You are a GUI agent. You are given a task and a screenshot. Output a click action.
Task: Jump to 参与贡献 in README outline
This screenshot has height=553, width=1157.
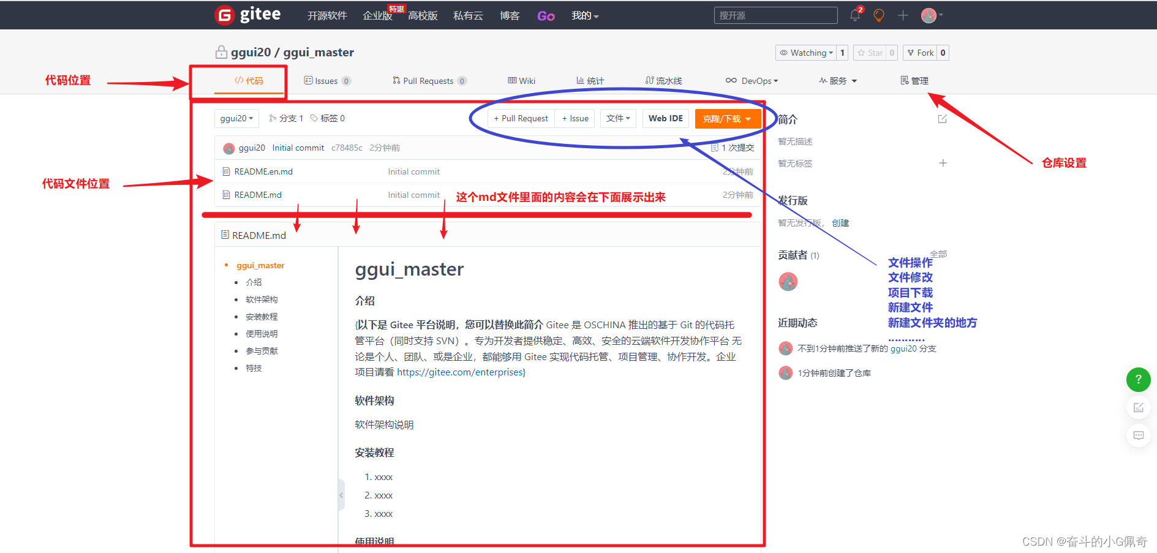pyautogui.click(x=262, y=351)
